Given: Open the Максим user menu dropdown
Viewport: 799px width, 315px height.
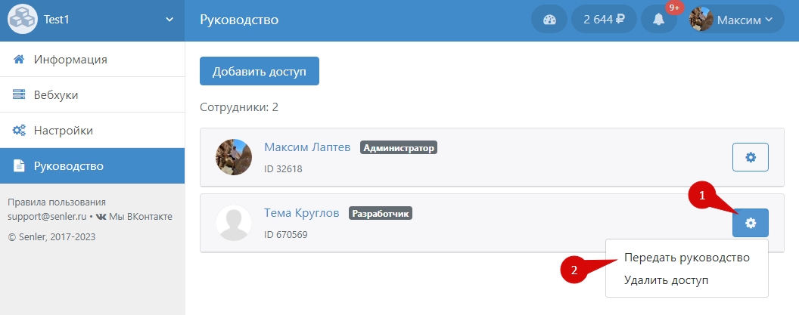Looking at the screenshot, I should (x=731, y=20).
